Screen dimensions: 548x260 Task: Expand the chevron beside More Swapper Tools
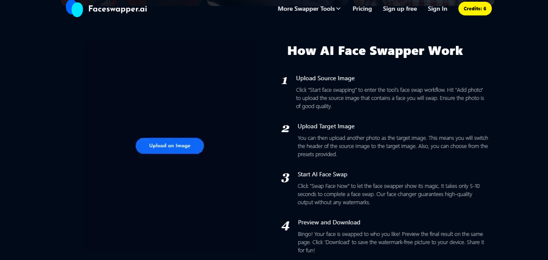point(338,9)
